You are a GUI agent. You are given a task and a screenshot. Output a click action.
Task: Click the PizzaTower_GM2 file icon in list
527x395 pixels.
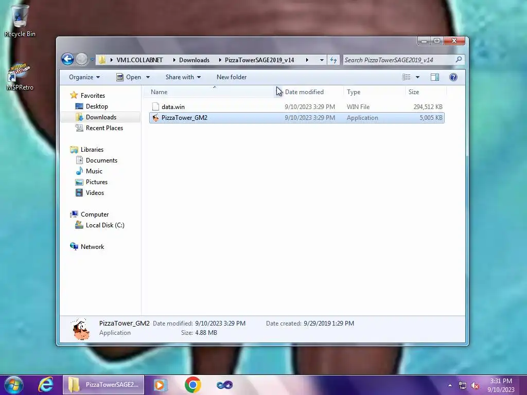click(155, 118)
